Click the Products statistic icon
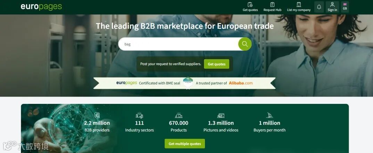Screen dimensions: 373x153 (179, 115)
